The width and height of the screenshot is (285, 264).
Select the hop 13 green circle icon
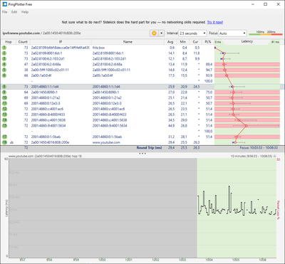tap(4, 115)
